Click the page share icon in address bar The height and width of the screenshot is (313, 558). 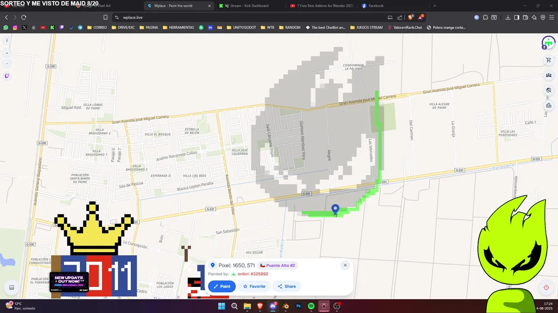coord(400,17)
